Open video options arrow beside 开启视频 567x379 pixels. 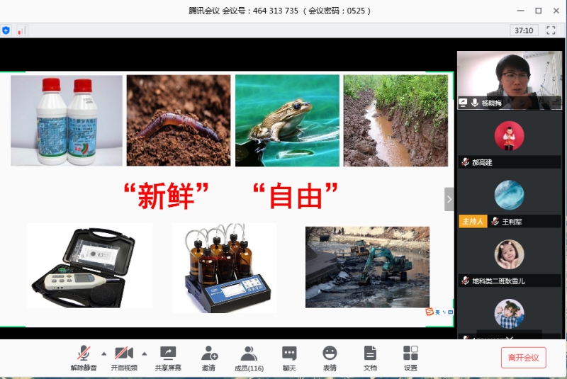(145, 353)
